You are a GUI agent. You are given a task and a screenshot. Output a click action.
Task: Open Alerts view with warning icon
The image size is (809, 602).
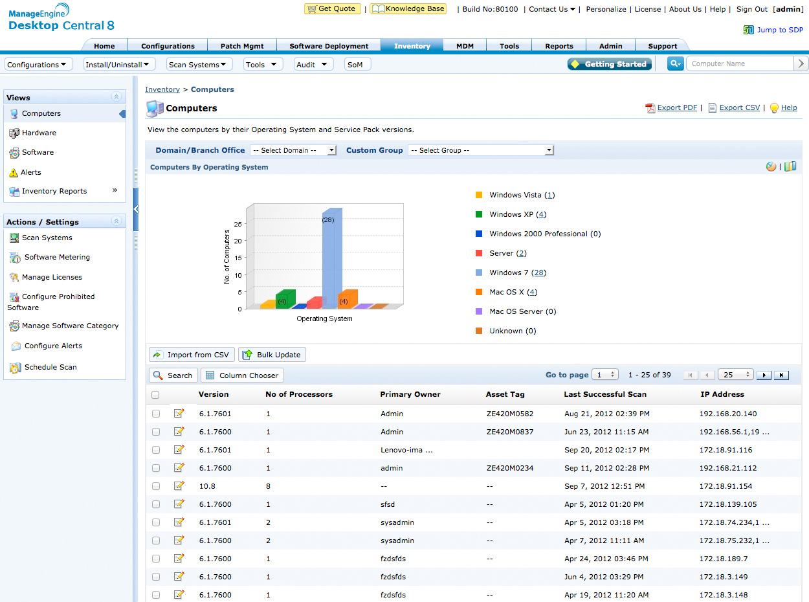point(14,172)
